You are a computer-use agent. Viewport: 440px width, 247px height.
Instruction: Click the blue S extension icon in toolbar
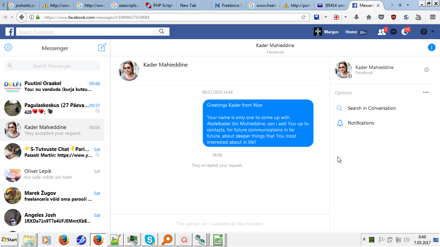point(406,17)
